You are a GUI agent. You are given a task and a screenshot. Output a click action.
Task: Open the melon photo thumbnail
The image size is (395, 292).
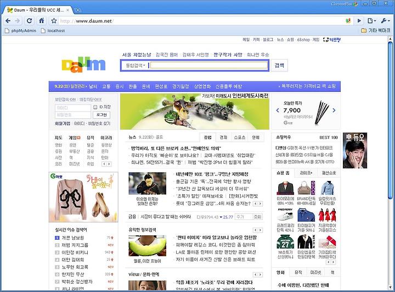[x=148, y=246]
